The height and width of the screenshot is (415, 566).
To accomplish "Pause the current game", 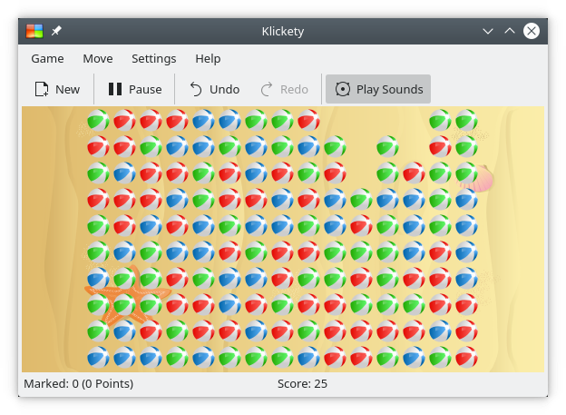I will point(134,89).
